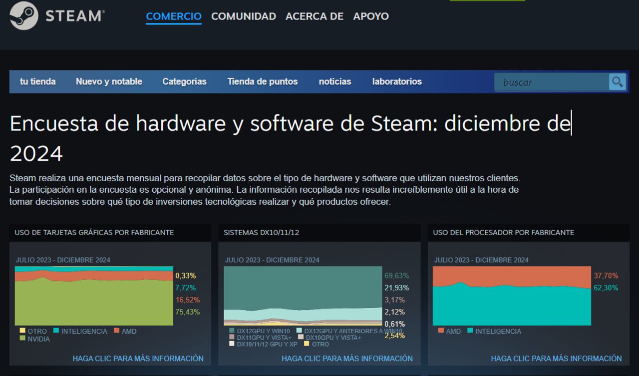Click the magnifying glass search icon

click(618, 82)
